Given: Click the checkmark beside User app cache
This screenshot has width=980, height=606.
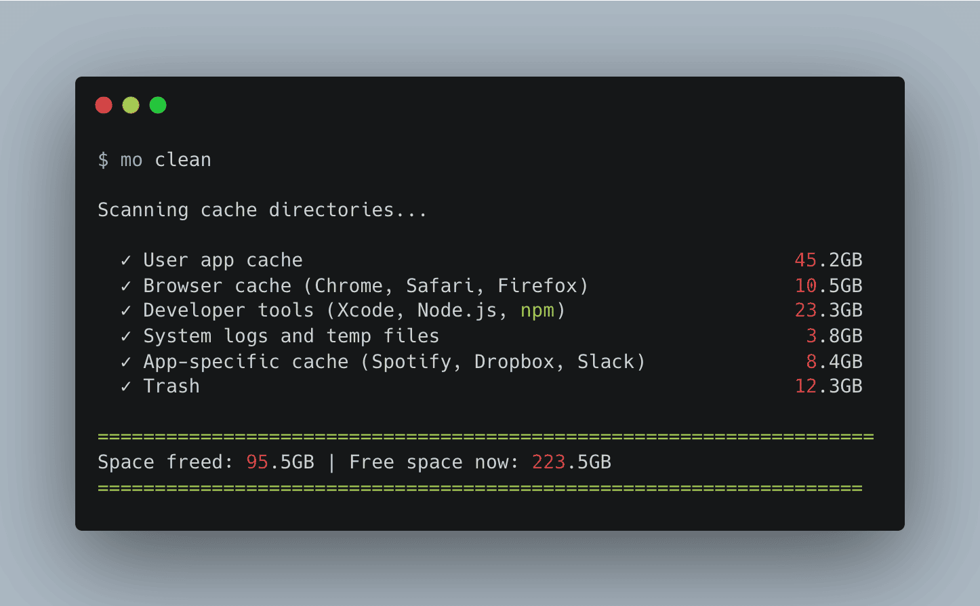Looking at the screenshot, I should [x=125, y=260].
